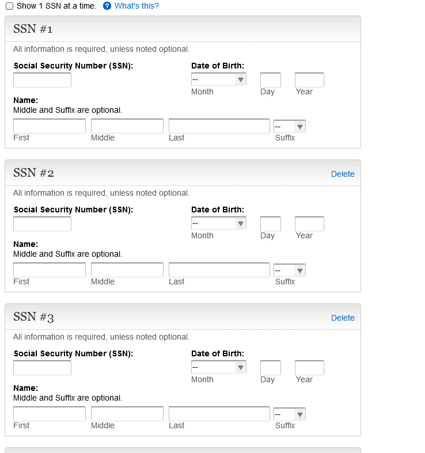Delete the SSN #2 entry
This screenshot has width=425, height=453.
coord(343,174)
